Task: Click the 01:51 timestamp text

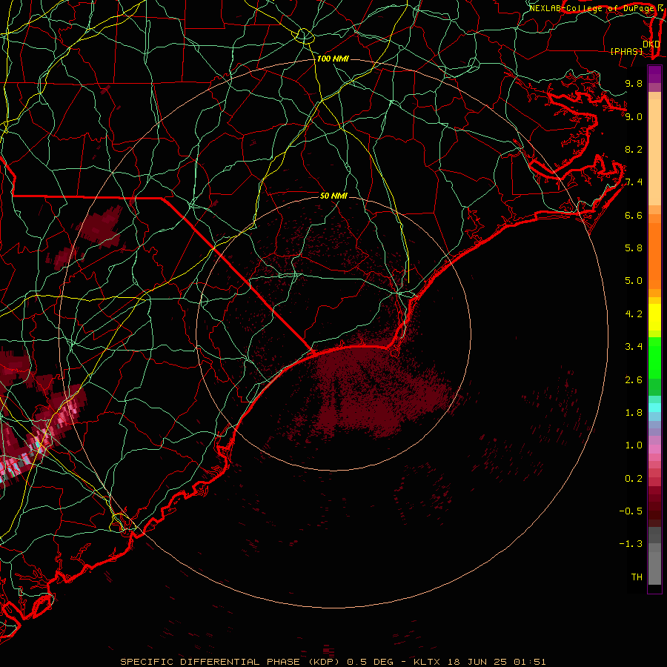Action: 530,662
